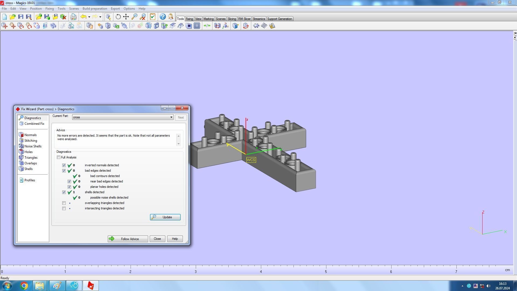Click the Follow Advice button
The image size is (517, 291).
[x=128, y=239]
